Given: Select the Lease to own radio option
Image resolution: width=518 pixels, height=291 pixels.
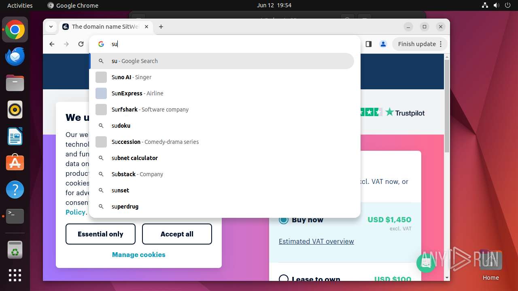Looking at the screenshot, I should 284,279.
